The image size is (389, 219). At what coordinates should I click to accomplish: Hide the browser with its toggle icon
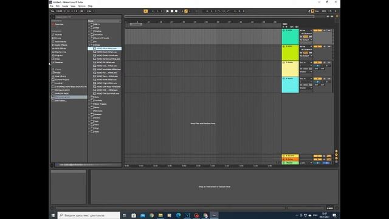coord(52,16)
